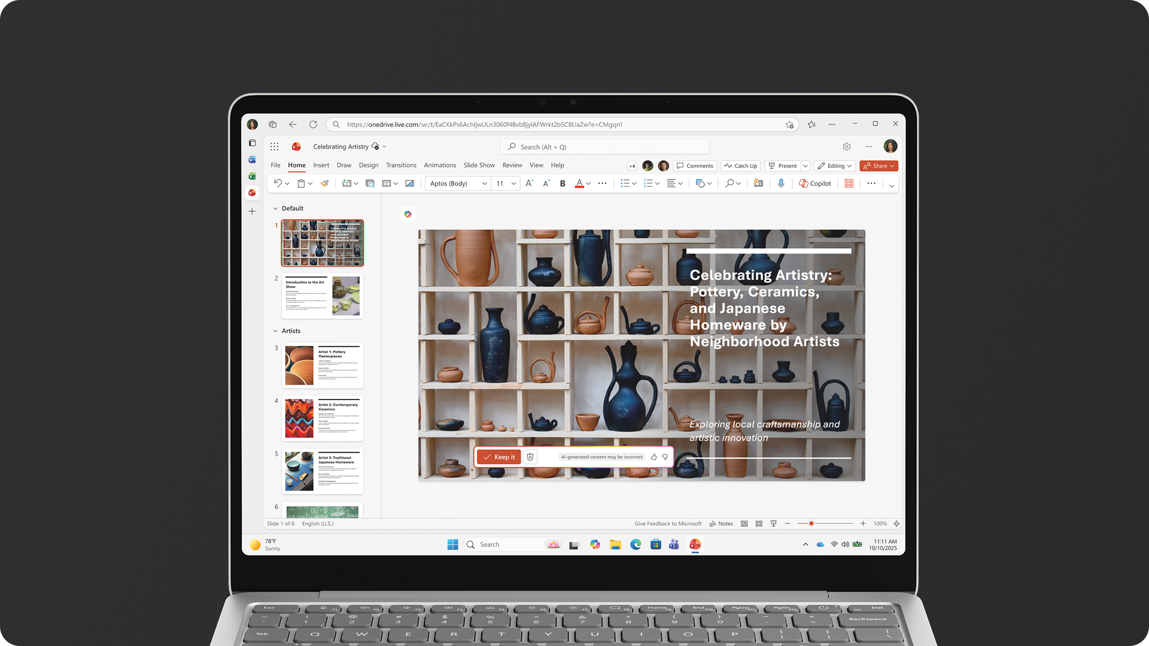Open Microsoft Edge from the taskbar

point(636,544)
